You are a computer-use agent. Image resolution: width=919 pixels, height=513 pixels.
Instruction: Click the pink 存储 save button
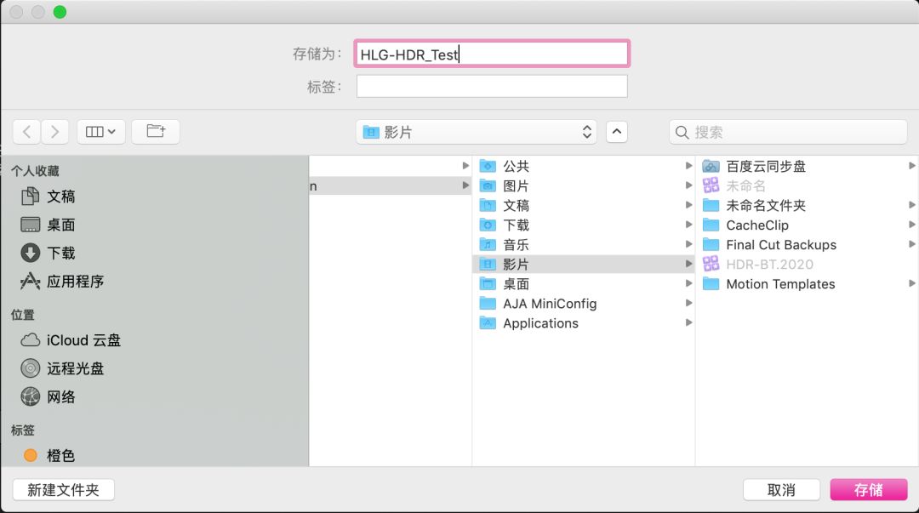(868, 490)
